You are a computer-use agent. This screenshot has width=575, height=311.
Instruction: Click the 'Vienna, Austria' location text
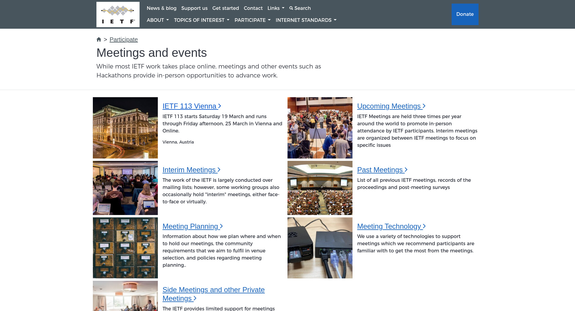tap(178, 142)
